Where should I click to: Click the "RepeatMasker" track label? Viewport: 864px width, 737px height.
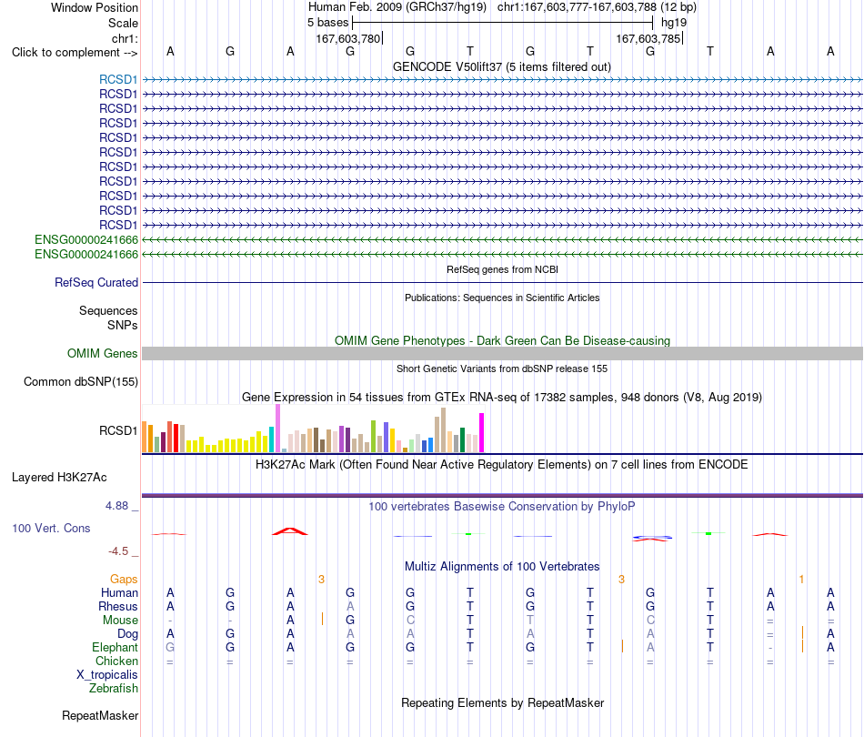(x=100, y=715)
